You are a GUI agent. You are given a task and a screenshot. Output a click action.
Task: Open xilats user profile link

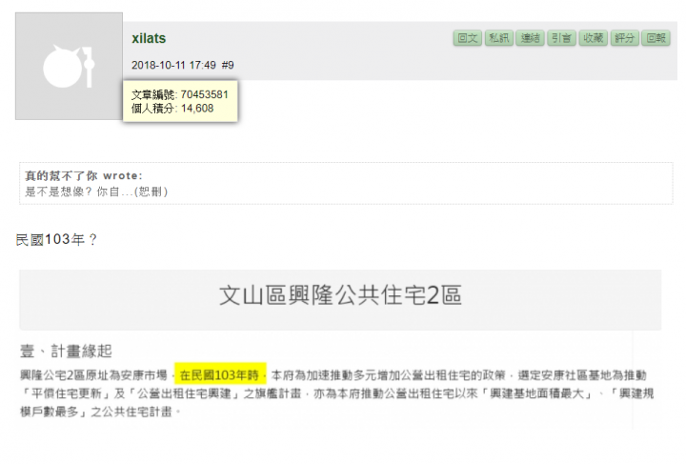click(149, 38)
